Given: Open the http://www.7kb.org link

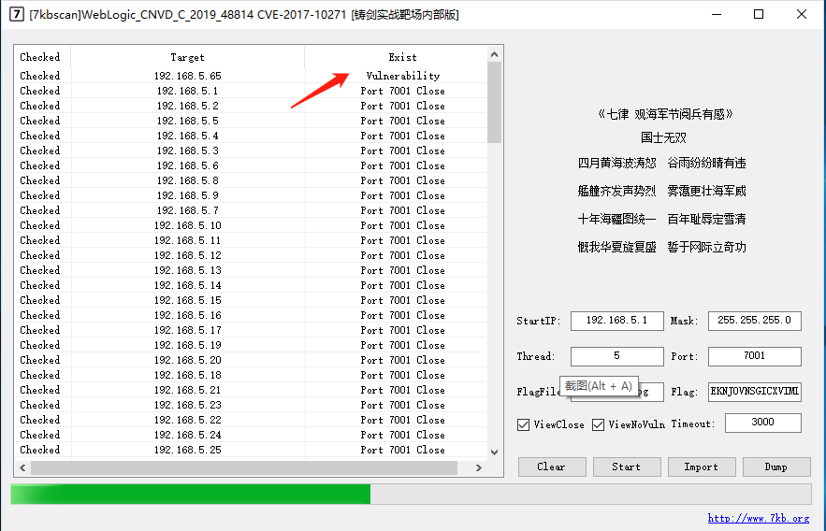Looking at the screenshot, I should pos(758,518).
